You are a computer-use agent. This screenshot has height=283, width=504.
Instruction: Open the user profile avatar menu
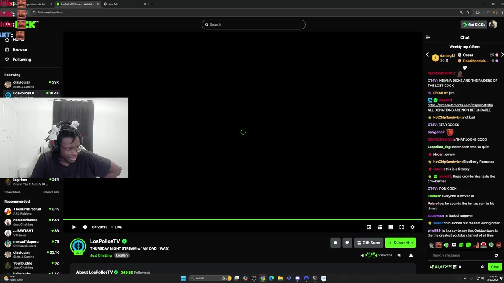coord(493,24)
